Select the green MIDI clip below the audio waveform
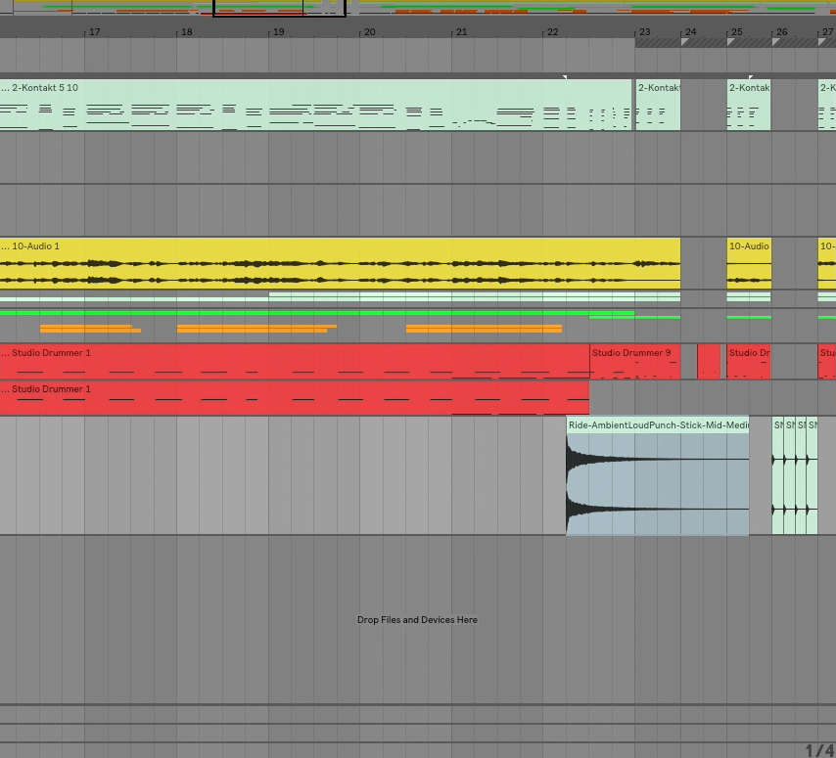Viewport: 836px width, 758px height. (x=294, y=313)
